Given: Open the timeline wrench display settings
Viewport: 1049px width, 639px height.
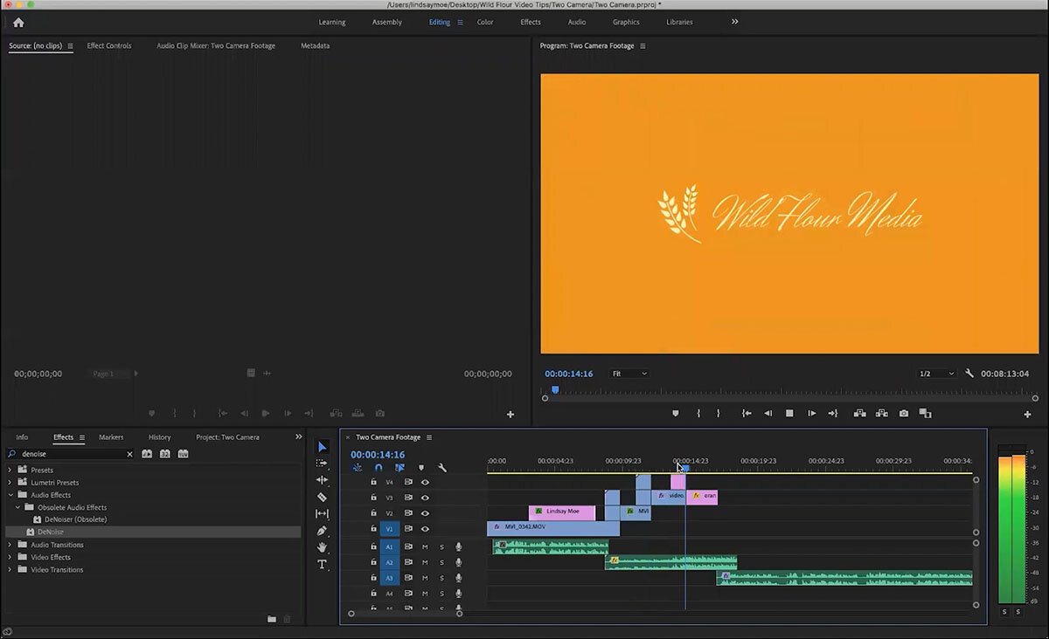Looking at the screenshot, I should [x=442, y=468].
